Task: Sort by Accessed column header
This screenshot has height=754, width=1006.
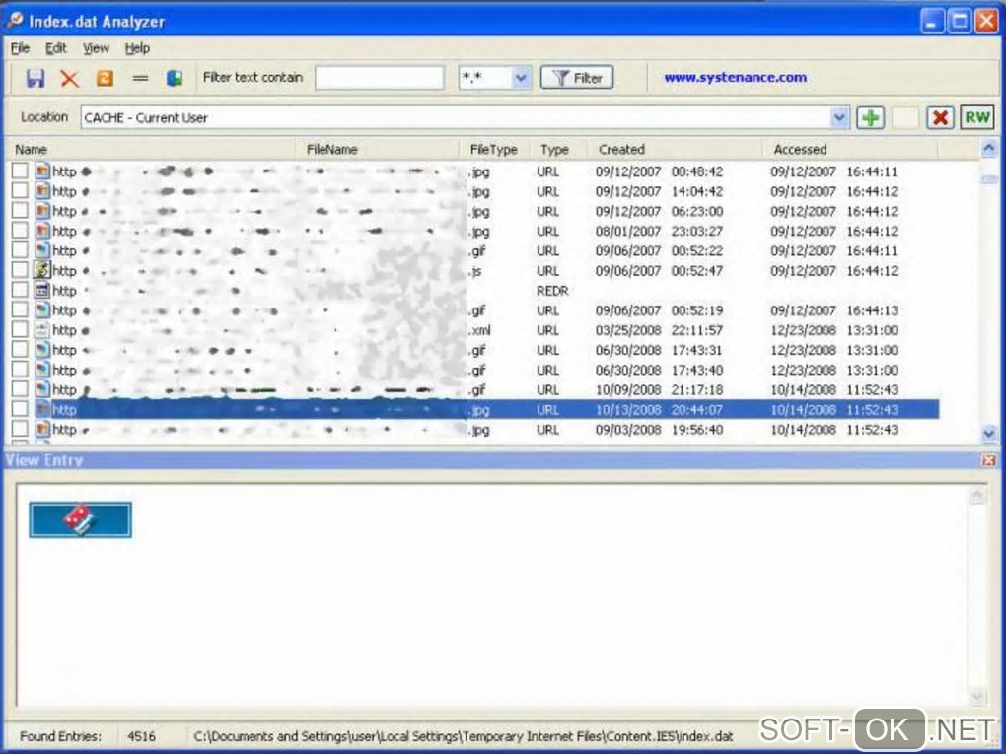Action: click(851, 150)
